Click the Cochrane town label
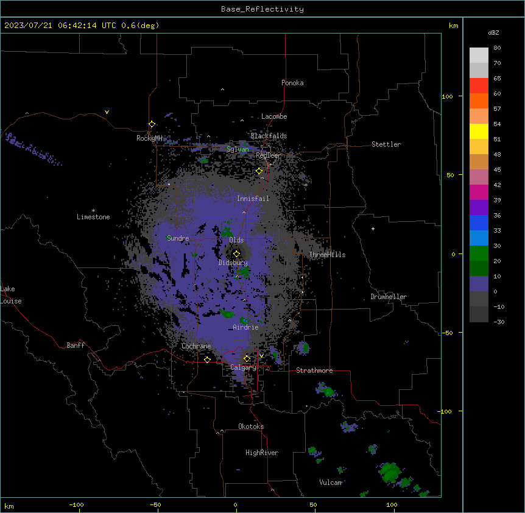This screenshot has height=513, width=525. (x=196, y=346)
